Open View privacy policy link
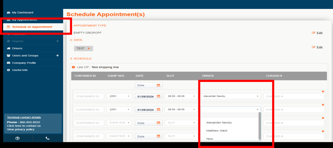The width and height of the screenshot is (333, 148). pyautogui.click(x=21, y=129)
